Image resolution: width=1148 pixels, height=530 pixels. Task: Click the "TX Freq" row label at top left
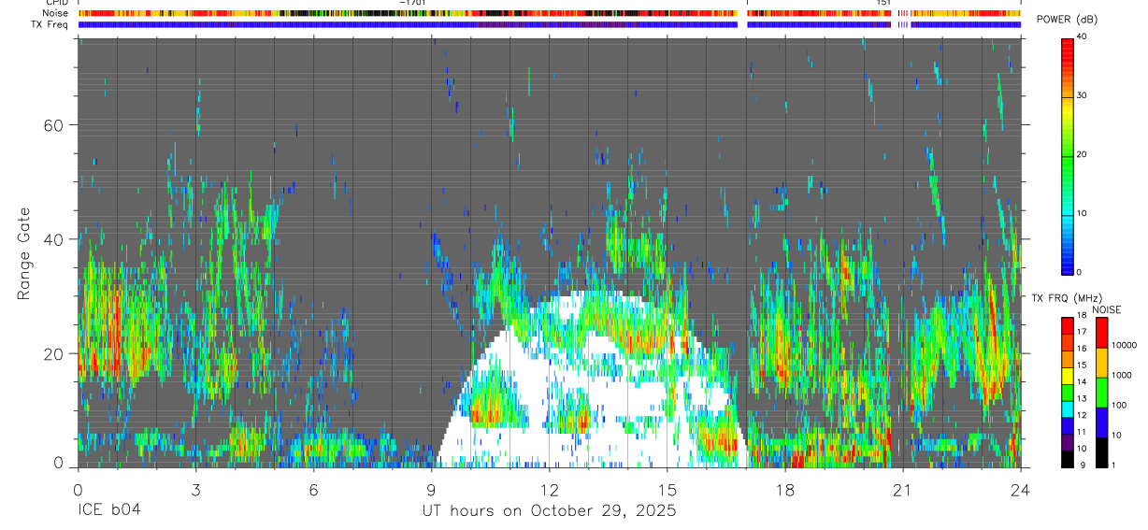pos(50,24)
